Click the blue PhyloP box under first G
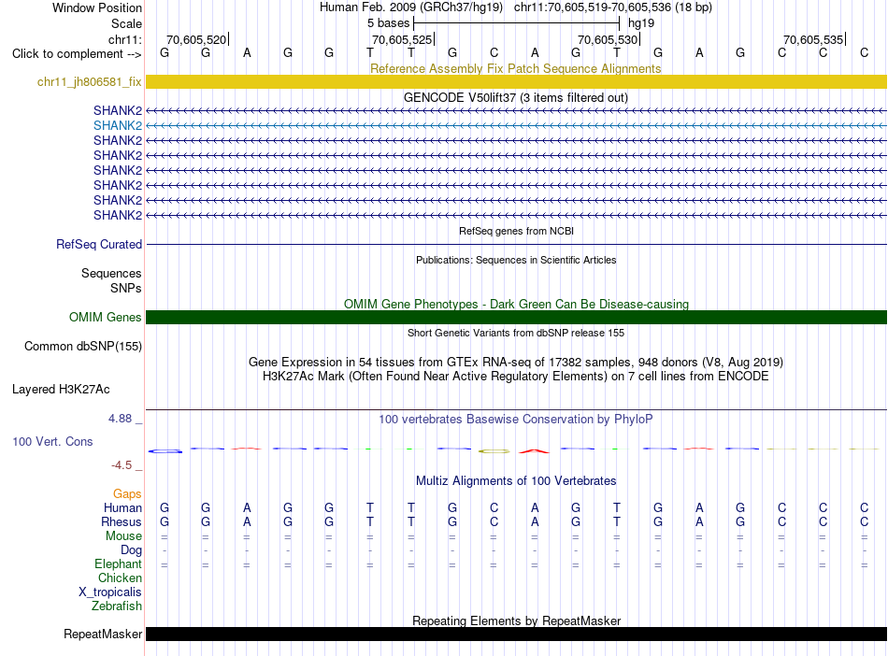 coord(165,451)
